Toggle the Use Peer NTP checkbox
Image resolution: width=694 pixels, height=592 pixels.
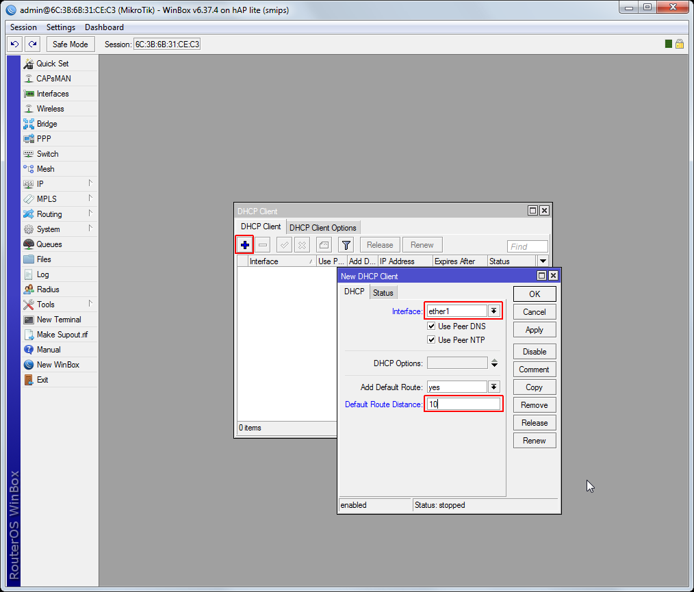[x=432, y=340]
